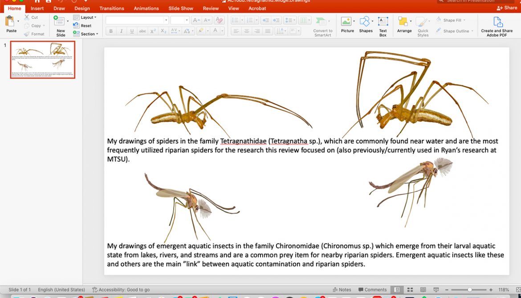Click the Paste clipboard icon
This screenshot has width=521, height=298.
coord(10,21)
